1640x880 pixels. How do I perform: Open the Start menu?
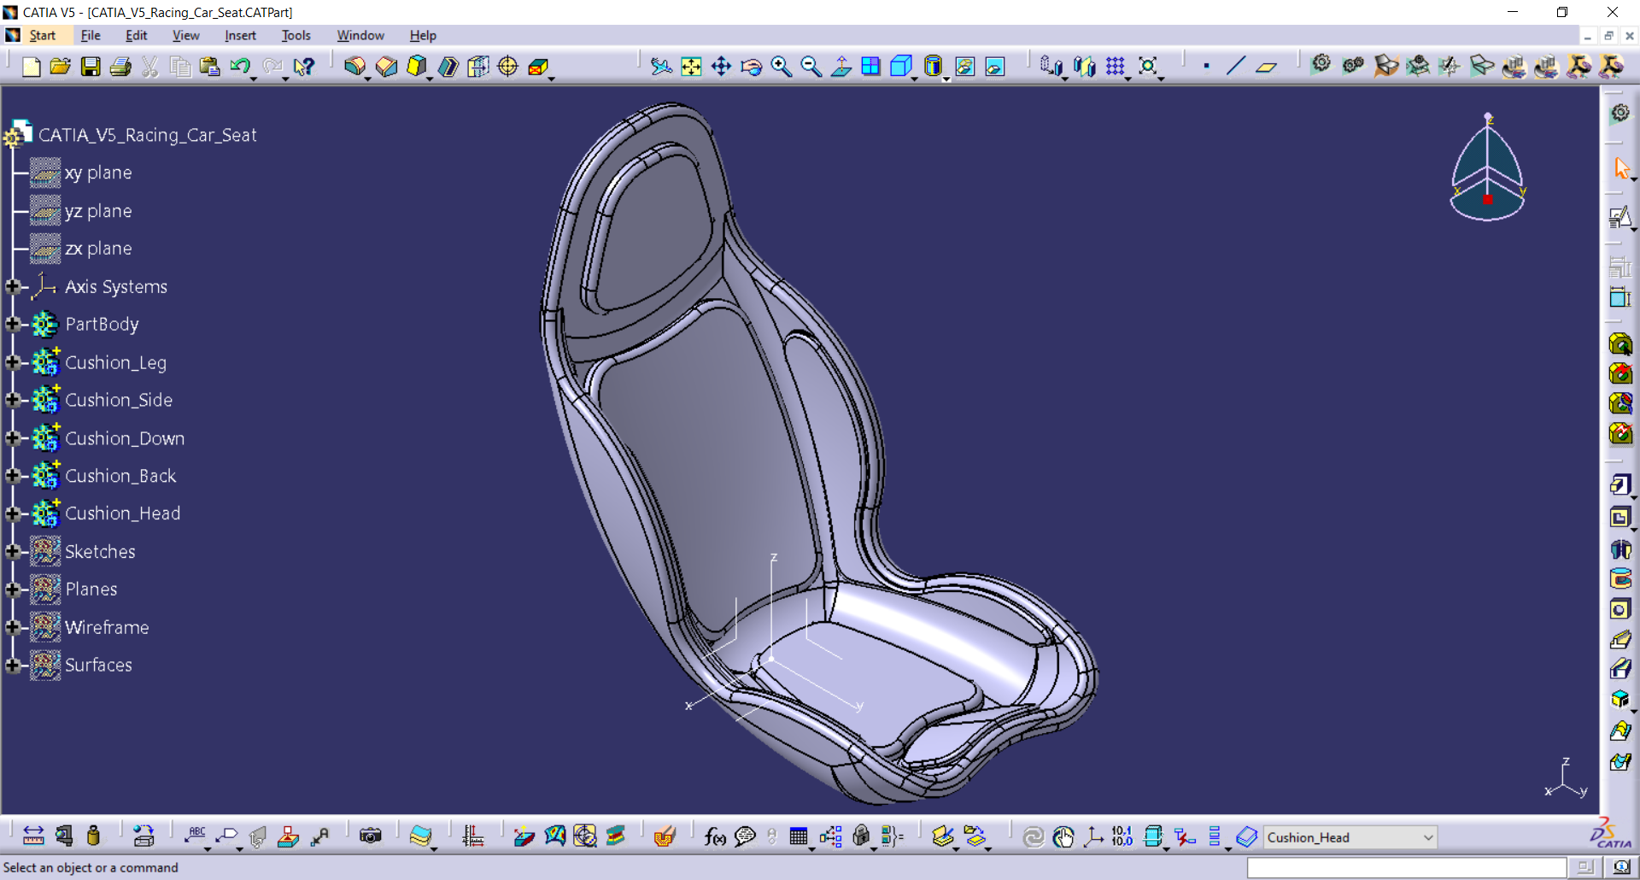42,35
